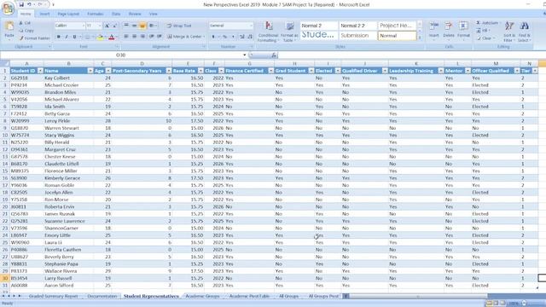Click the Increase Decimal icon
This screenshot has height=307, width=546.
(242, 37)
